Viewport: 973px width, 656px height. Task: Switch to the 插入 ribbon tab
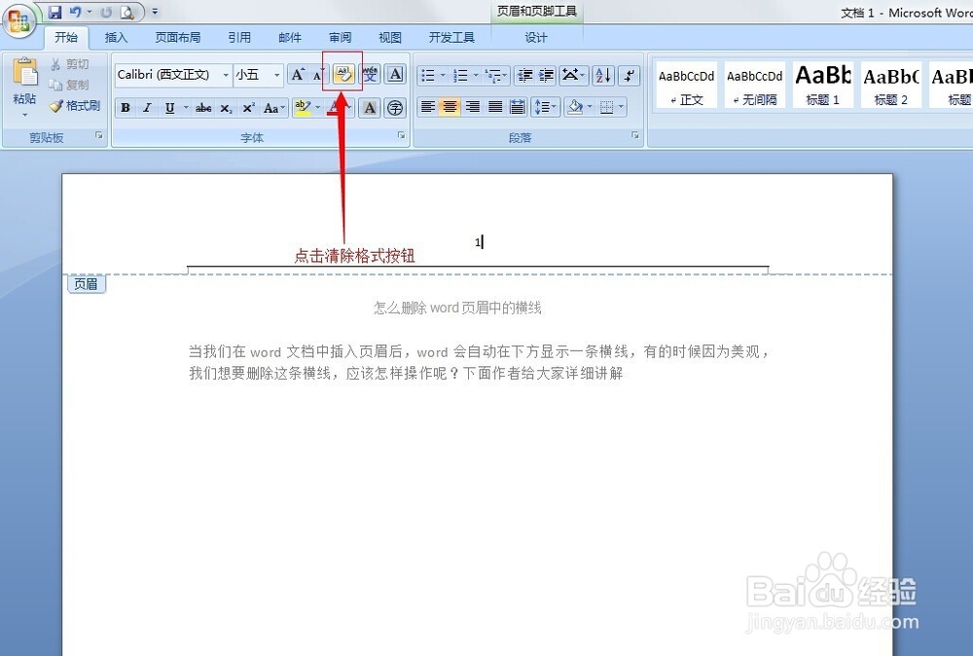(116, 37)
